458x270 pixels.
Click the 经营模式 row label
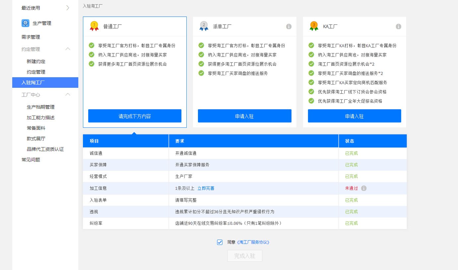pyautogui.click(x=98, y=176)
